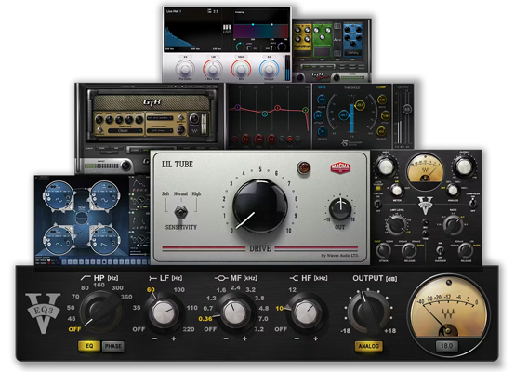Toggle the PHASE button on V-EQ3
528x372 pixels.
(112, 346)
